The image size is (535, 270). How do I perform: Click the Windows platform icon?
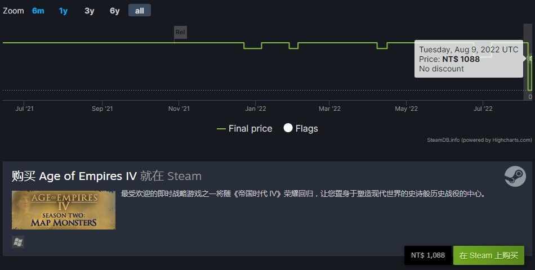[18, 242]
